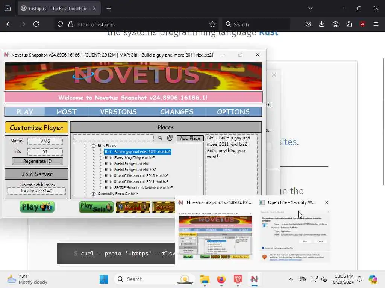Image resolution: width=385 pixels, height=288 pixels.
Task: Click the Firefox Search box
Action: (256, 24)
